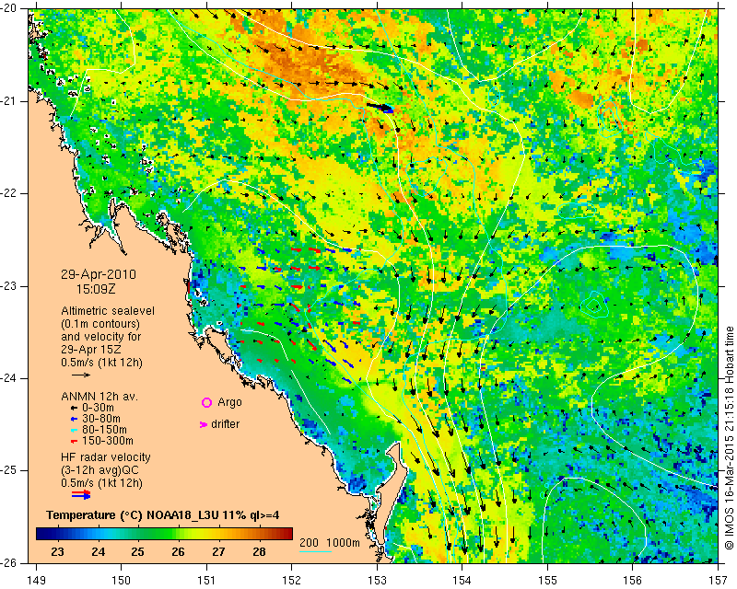737x589 pixels.
Task: Click the '29-Apr 15Z' legend text
Action: click(90, 350)
